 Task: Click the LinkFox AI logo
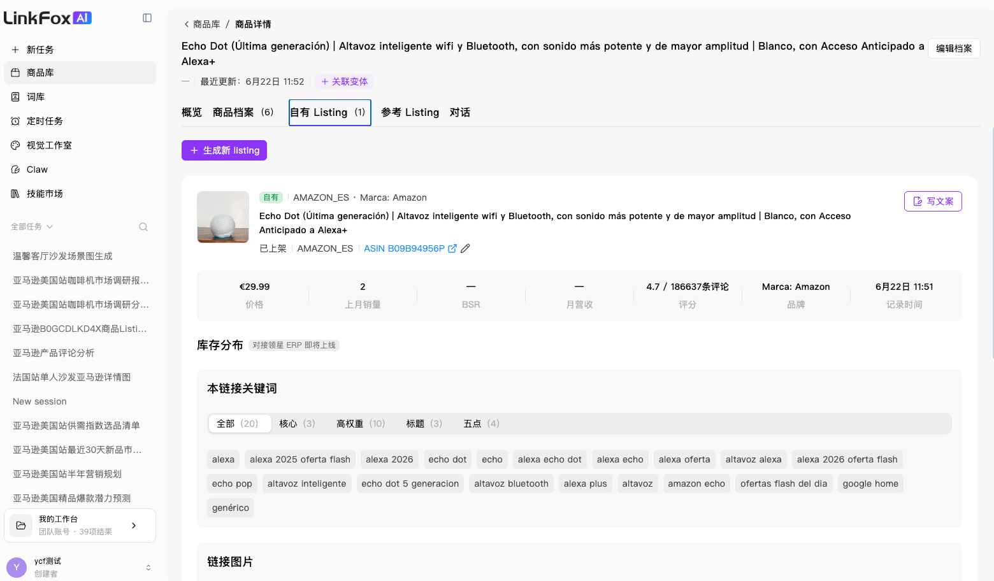coord(48,18)
